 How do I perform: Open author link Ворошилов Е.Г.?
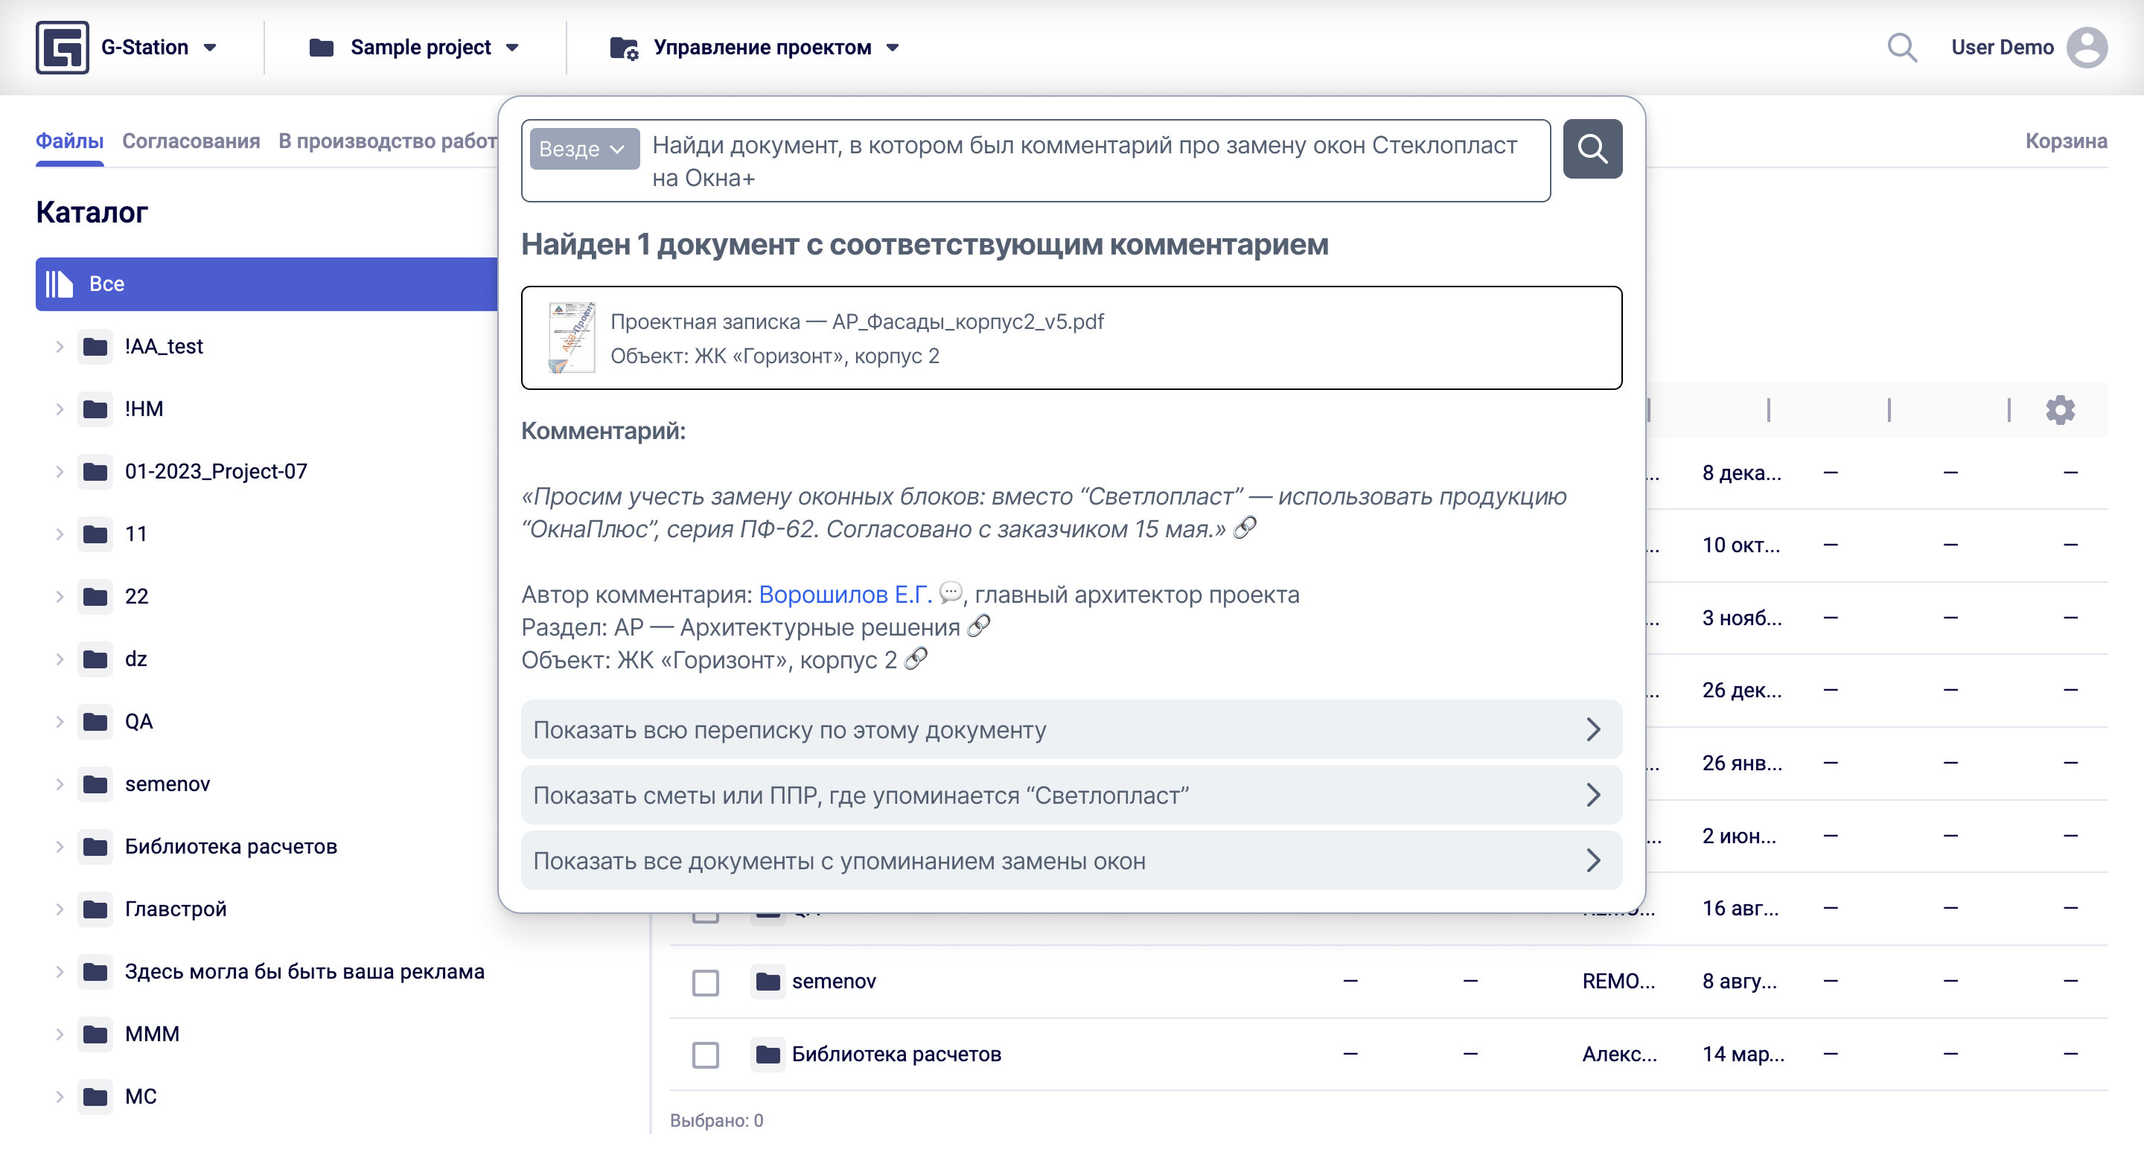[844, 594]
